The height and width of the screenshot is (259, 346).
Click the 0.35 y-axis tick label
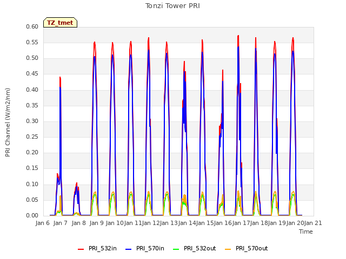[x=32, y=106]
